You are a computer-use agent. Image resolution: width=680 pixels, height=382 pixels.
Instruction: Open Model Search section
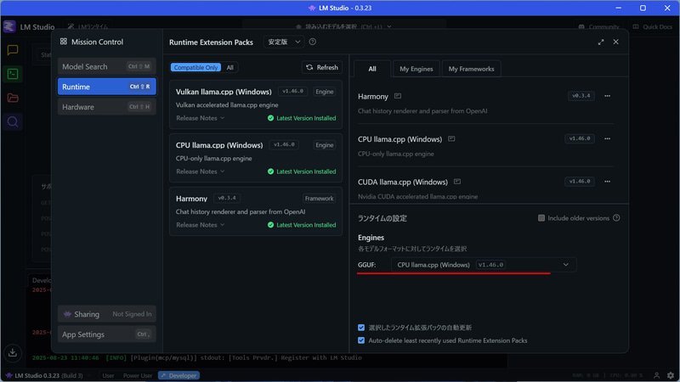coord(107,67)
